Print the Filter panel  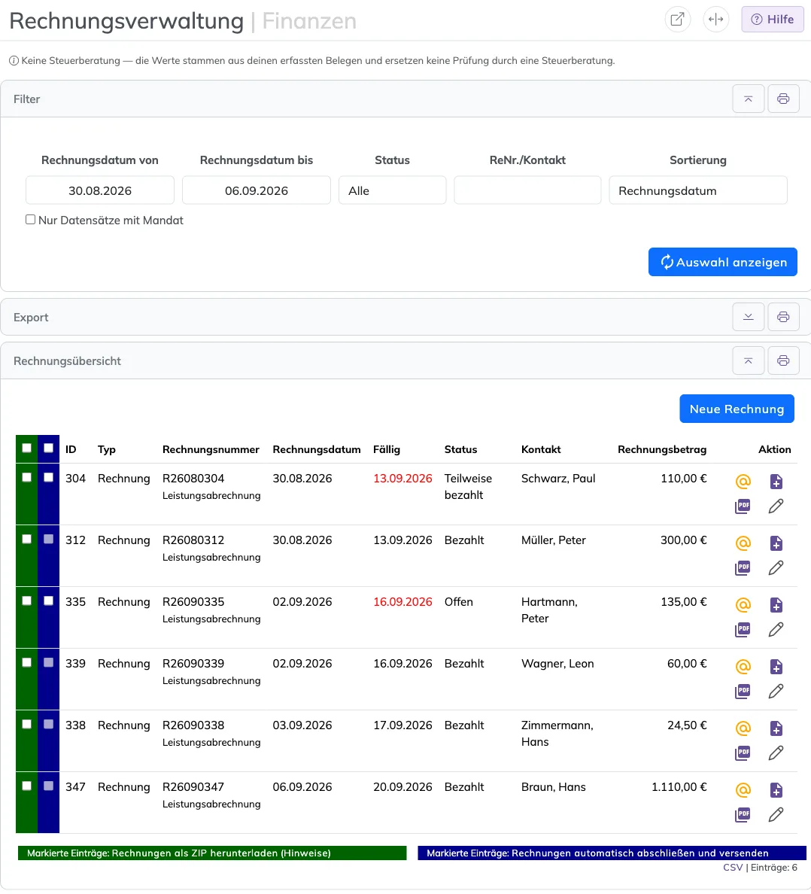coord(783,99)
